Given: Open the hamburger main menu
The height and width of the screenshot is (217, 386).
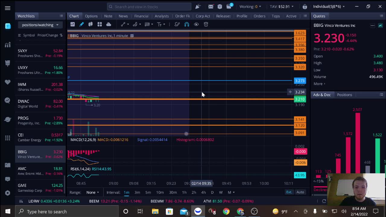Looking at the screenshot, I should (8, 8).
